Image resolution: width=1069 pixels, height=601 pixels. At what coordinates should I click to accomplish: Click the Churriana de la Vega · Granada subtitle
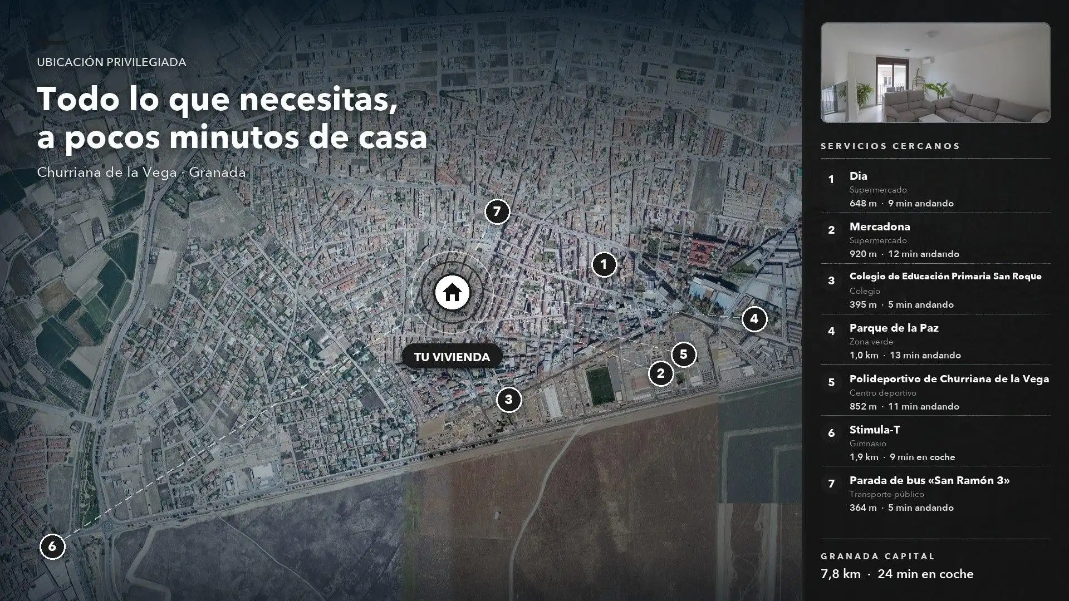[141, 173]
